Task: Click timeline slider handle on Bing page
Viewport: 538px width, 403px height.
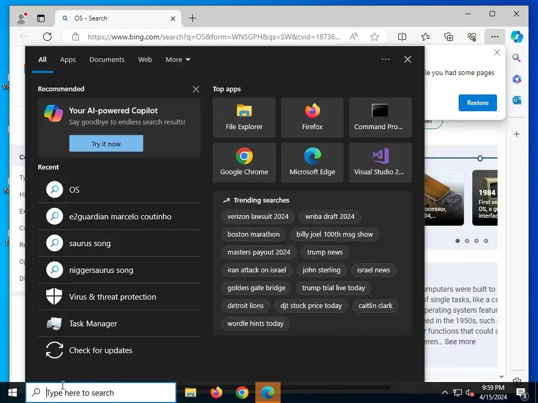Action: 480,158
